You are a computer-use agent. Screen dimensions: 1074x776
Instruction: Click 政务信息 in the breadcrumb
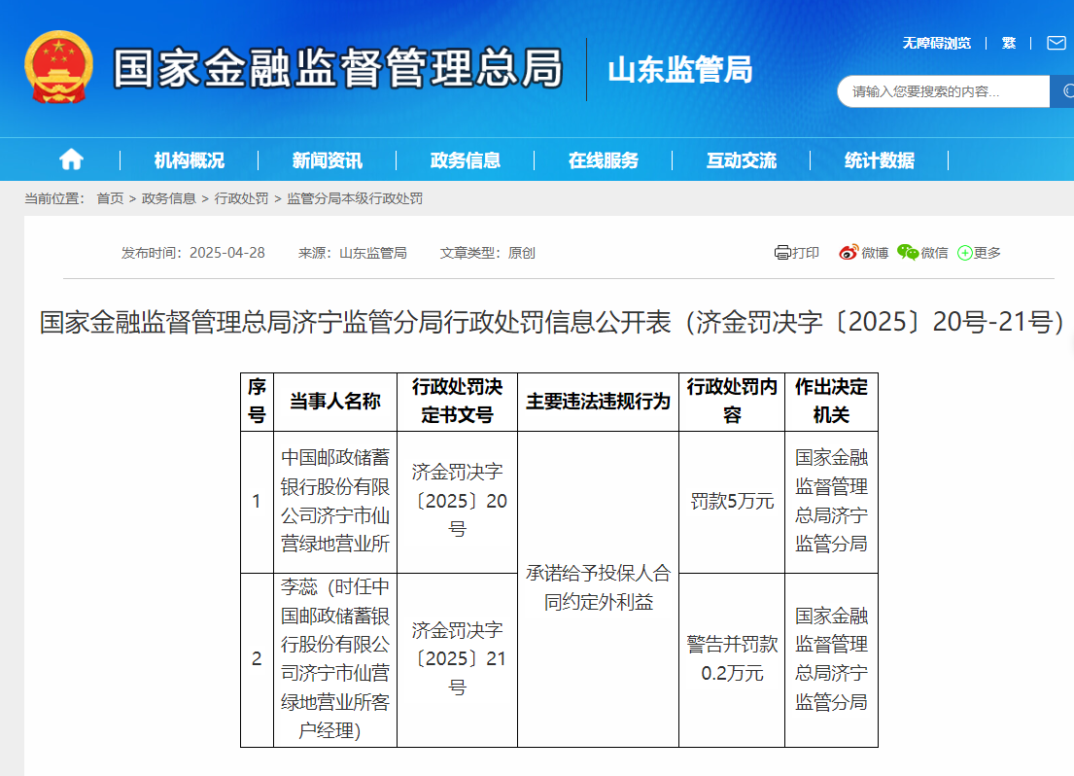tap(168, 198)
